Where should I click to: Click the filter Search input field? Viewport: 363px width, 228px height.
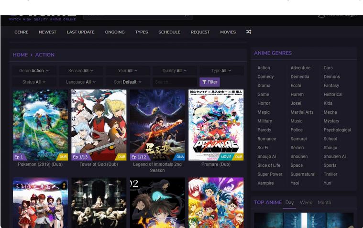tap(175, 82)
